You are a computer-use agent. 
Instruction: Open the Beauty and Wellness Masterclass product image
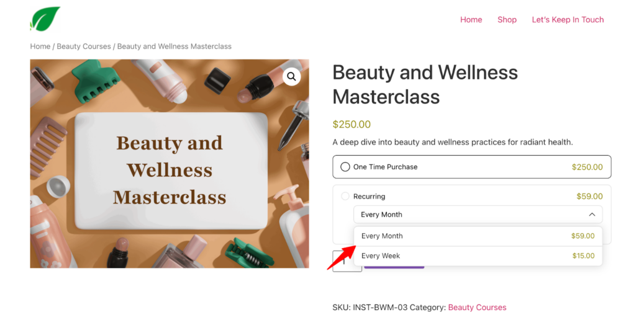point(169,164)
